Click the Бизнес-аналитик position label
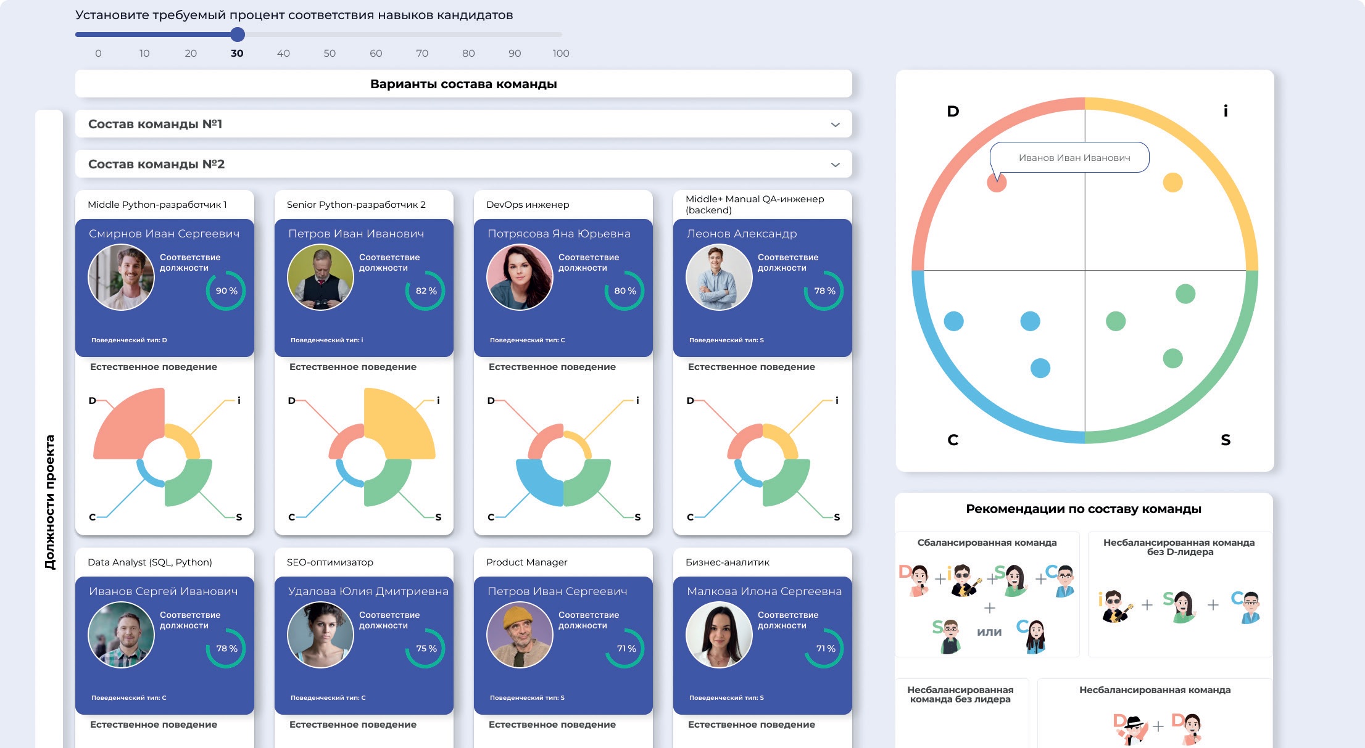The image size is (1365, 748). pyautogui.click(x=728, y=562)
